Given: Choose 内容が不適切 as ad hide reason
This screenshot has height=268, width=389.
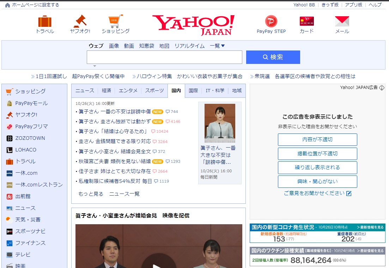Looking at the screenshot, I should 317,139.
